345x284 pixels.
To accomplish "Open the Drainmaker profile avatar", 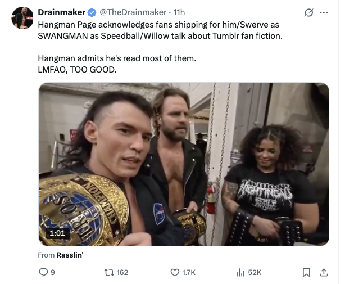I will tap(22, 17).
